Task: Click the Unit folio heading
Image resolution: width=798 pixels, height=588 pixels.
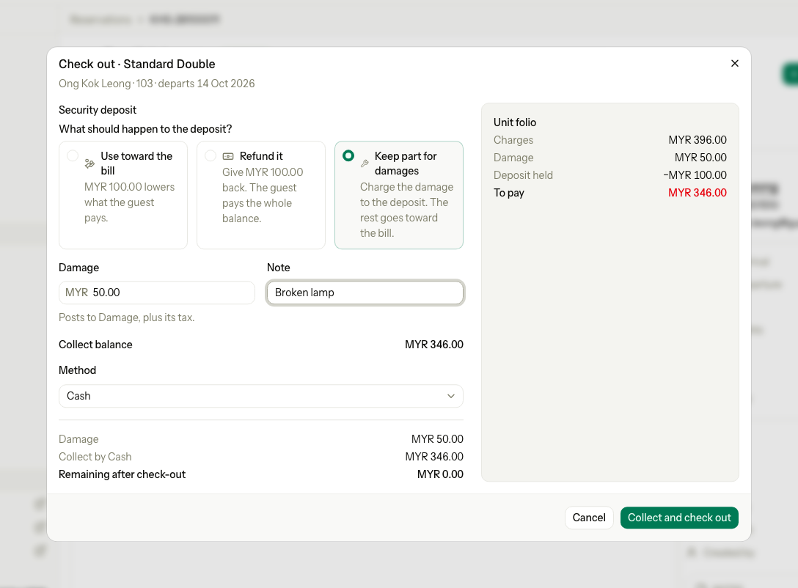Action: point(515,122)
